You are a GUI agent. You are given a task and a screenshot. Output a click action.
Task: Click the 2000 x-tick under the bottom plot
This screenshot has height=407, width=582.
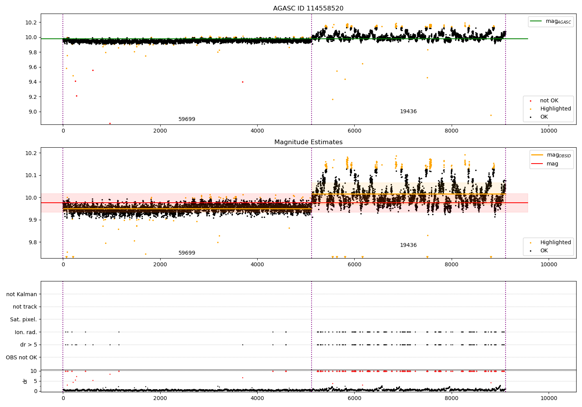pyautogui.click(x=160, y=398)
